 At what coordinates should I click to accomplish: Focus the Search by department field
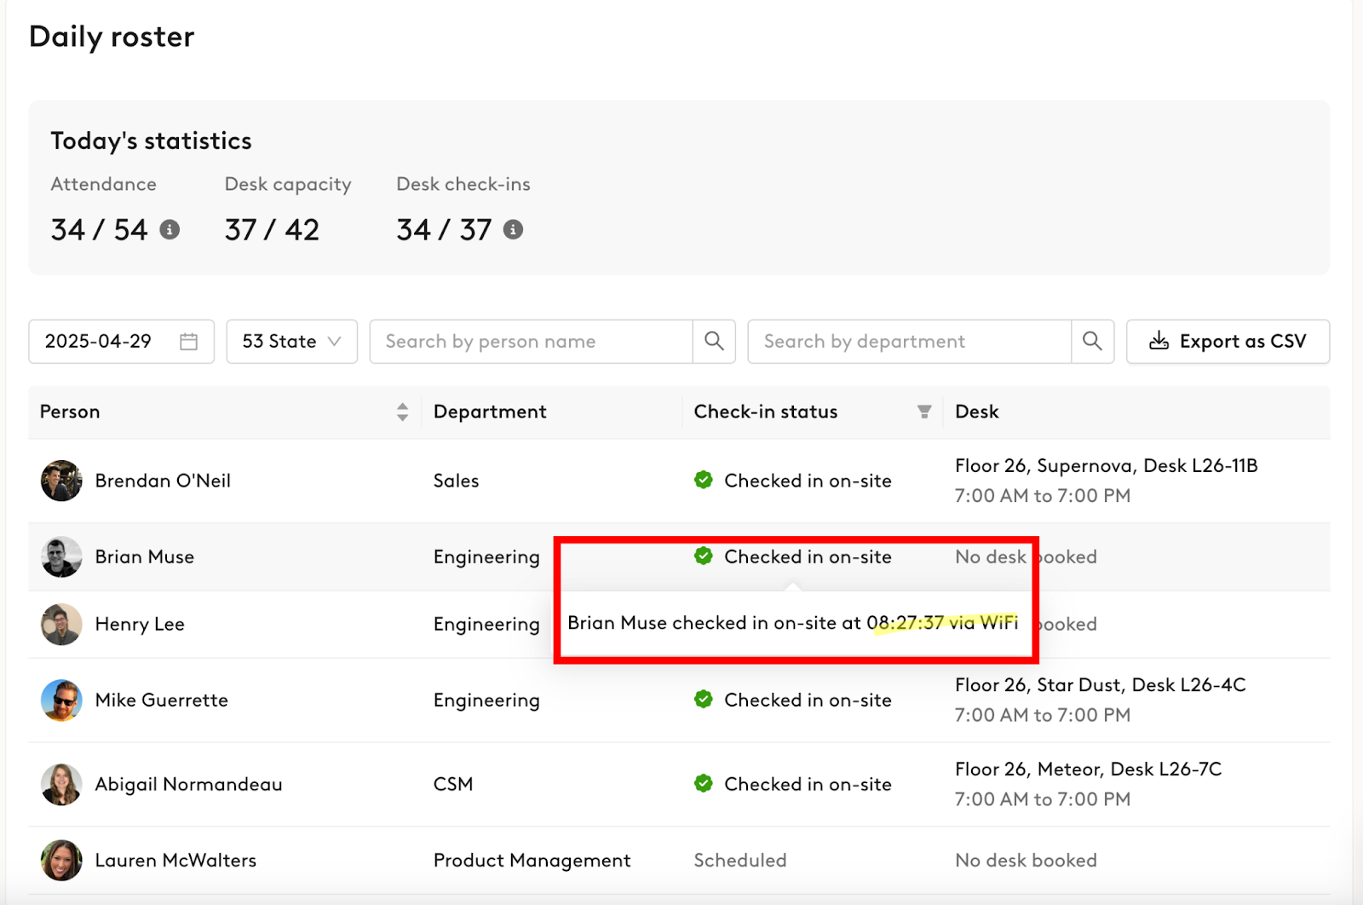[x=909, y=342]
